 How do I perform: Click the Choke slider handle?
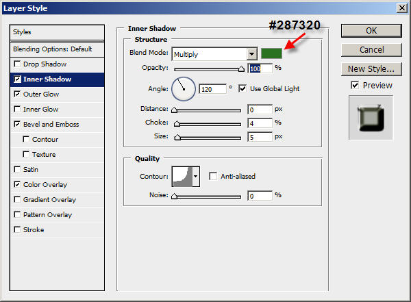177,123
